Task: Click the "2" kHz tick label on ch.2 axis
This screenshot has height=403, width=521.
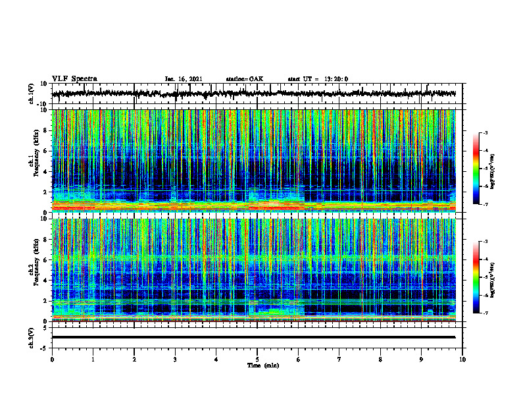Action: [45, 301]
